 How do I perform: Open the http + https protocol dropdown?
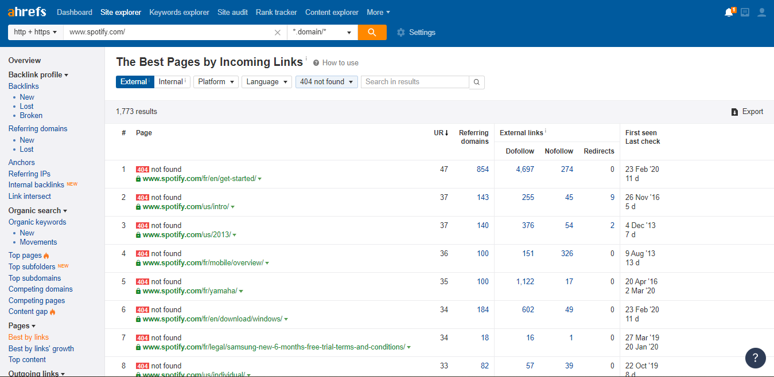(x=34, y=32)
